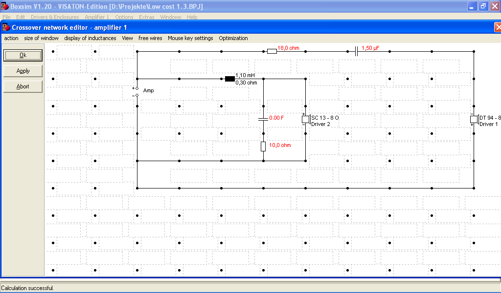
Task: Click the Amp plus terminal
Action: point(137,88)
